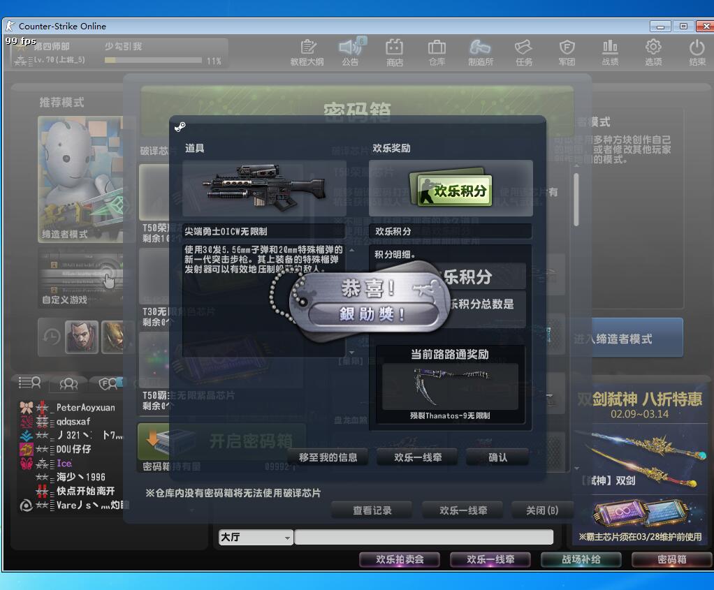Select the bearded character portrait

(82, 337)
